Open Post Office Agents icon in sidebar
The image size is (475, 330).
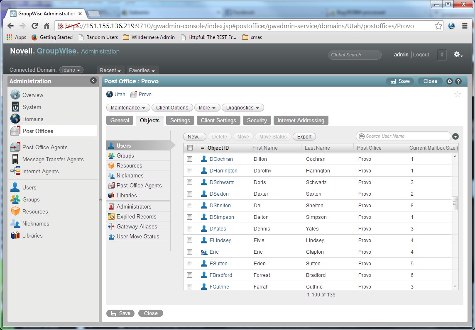pos(15,147)
